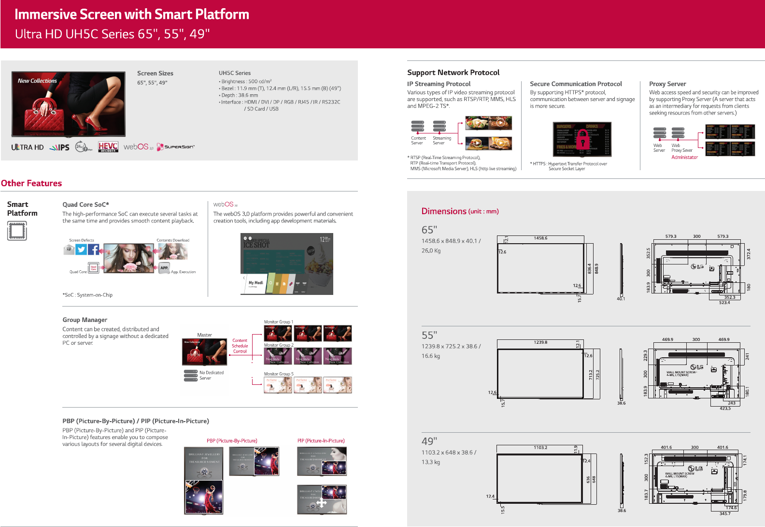Click the "Immersive Screen with Smart Platform" title
This screenshot has width=765, height=527.
click(132, 15)
